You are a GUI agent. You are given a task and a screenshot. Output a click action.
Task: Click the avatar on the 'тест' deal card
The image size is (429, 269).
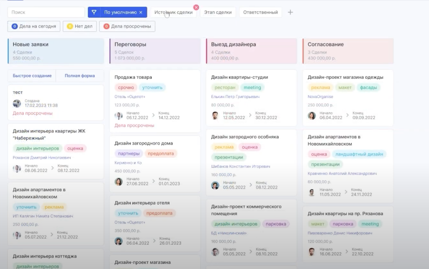(17, 103)
